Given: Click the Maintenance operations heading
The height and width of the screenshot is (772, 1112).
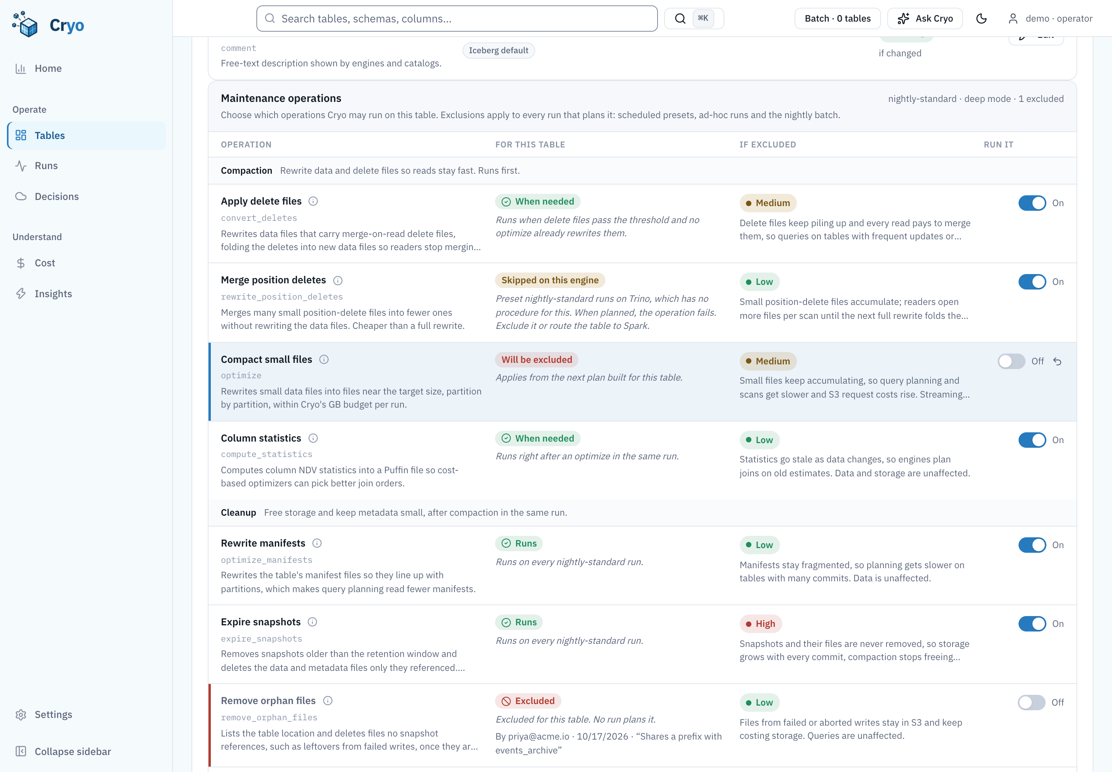Looking at the screenshot, I should 281,98.
